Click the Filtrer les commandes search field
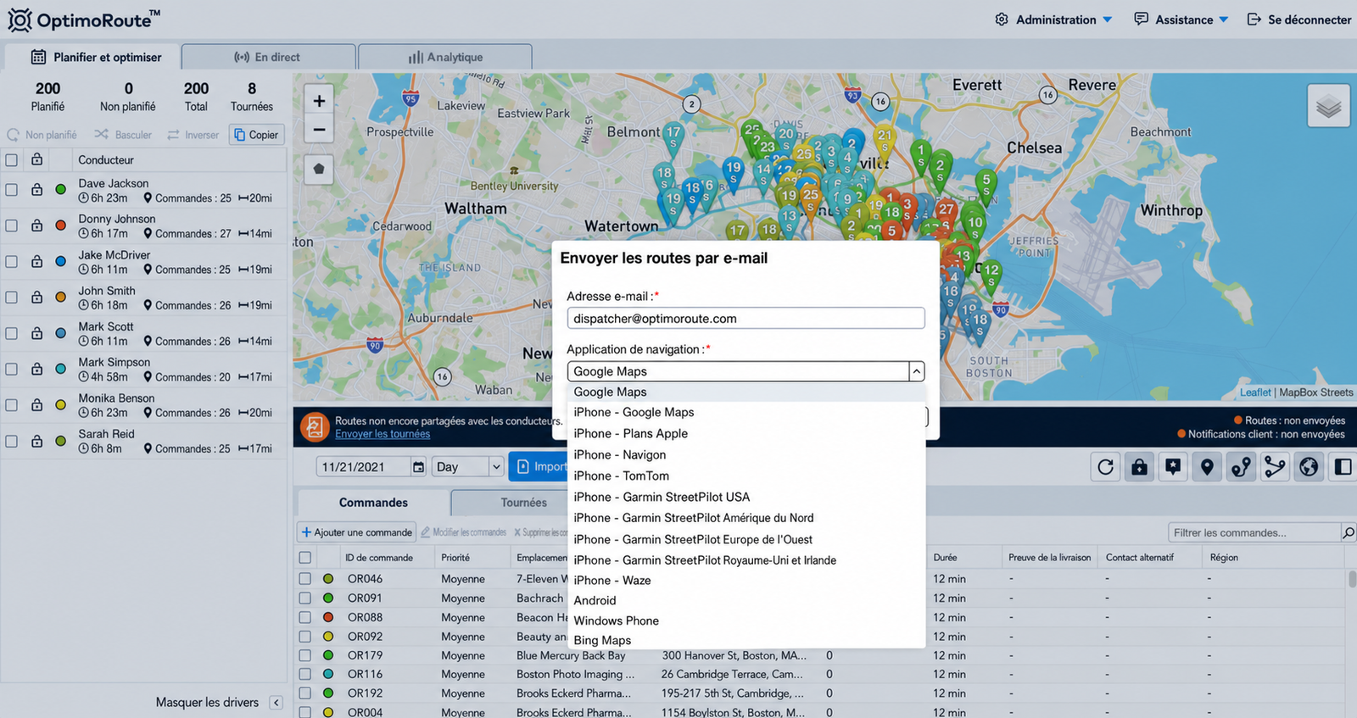The height and width of the screenshot is (718, 1357). point(1254,532)
